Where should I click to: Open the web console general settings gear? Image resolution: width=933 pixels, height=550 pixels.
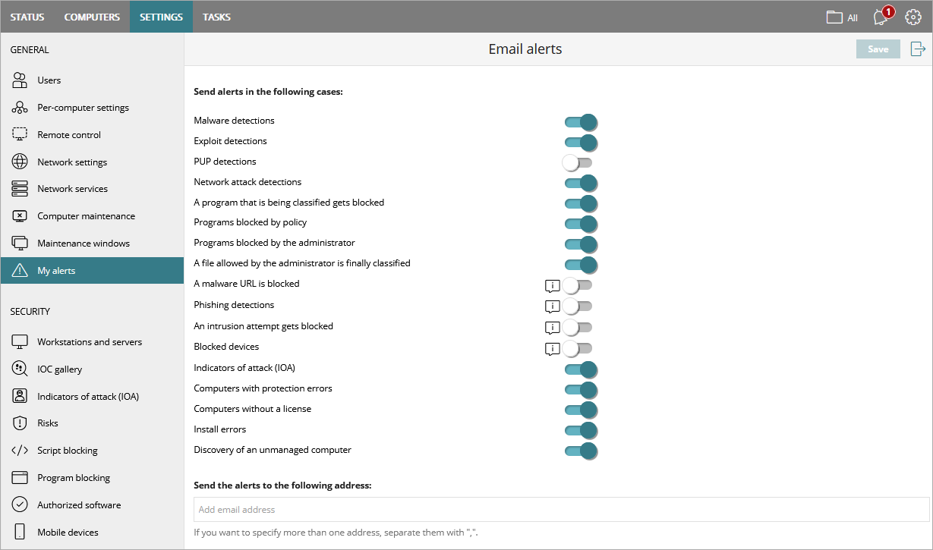[x=913, y=16]
